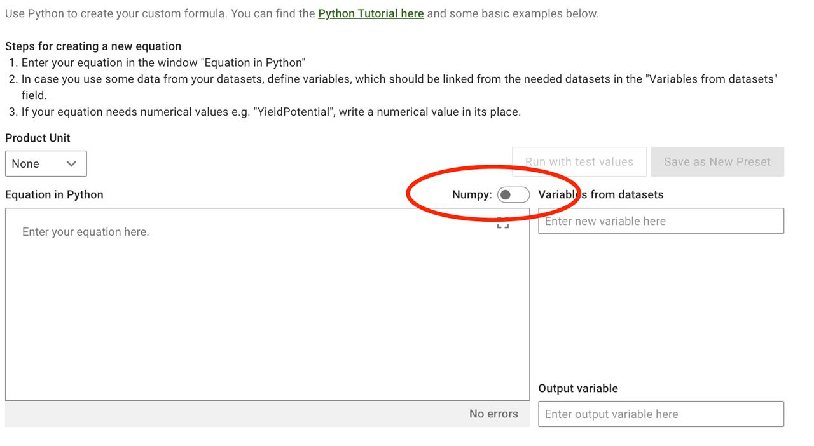The height and width of the screenshot is (446, 814).
Task: Open the Python Tutorial here link
Action: [x=371, y=13]
